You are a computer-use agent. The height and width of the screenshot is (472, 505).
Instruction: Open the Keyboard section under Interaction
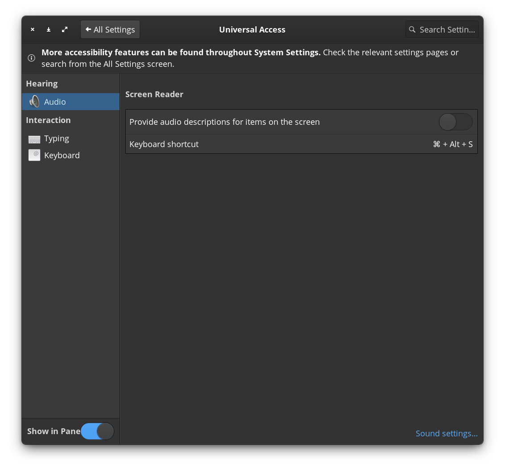(x=62, y=155)
